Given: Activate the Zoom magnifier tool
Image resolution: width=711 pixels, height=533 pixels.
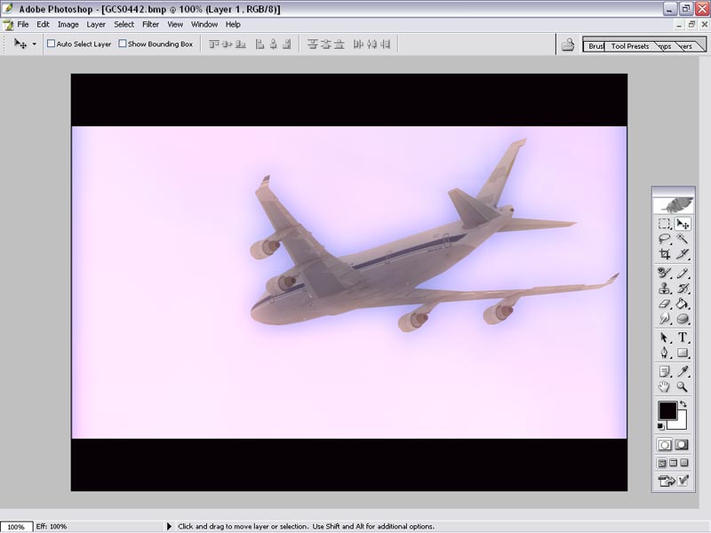Looking at the screenshot, I should pos(683,387).
